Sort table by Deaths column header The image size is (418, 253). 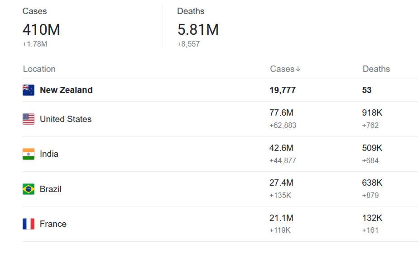click(376, 69)
